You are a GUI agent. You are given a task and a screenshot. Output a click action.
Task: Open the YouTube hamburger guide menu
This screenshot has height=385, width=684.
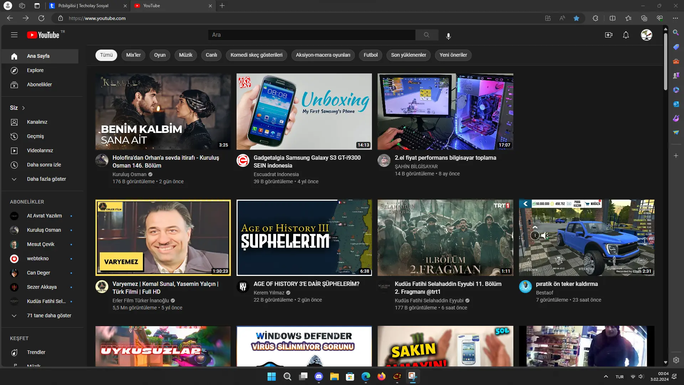click(x=14, y=35)
